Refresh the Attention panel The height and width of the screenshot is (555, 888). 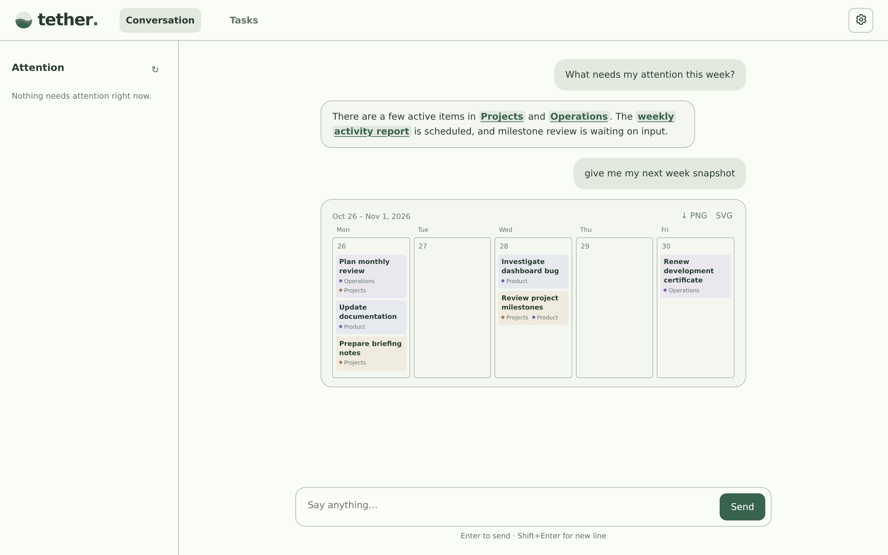[x=155, y=69]
